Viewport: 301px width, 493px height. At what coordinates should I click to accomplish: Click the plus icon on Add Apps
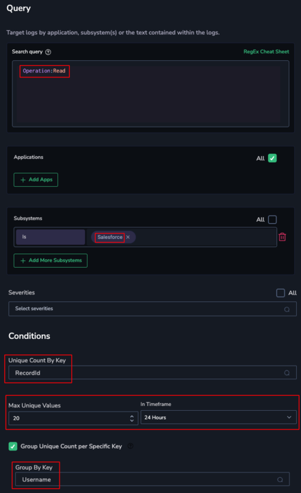[23, 180]
